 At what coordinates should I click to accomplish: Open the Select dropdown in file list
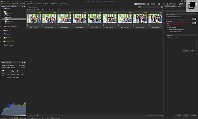click(x=59, y=10)
